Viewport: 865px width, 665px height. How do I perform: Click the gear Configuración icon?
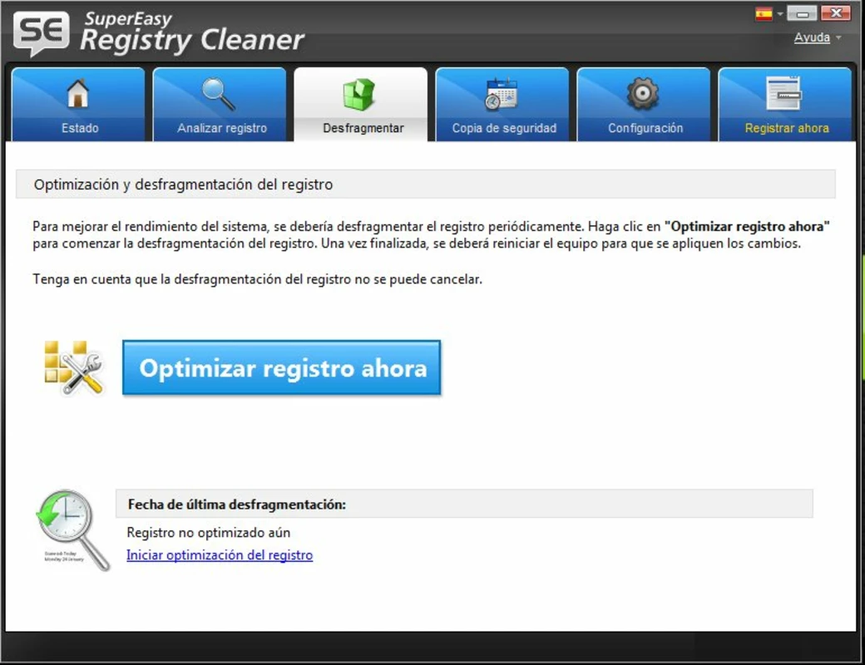click(x=642, y=93)
